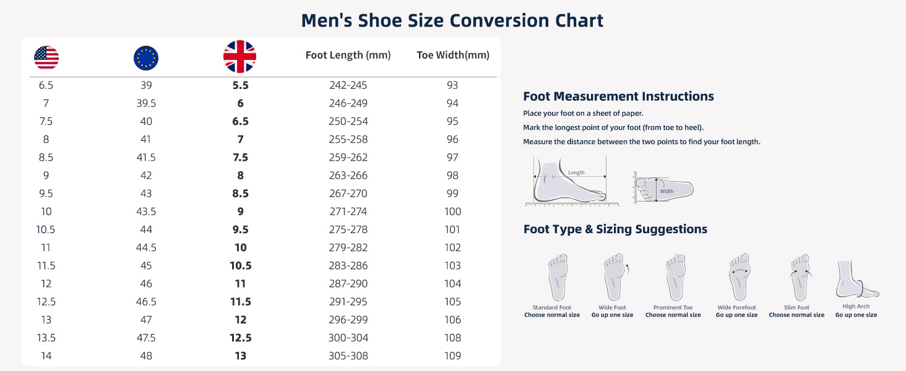This screenshot has width=906, height=371.
Task: Click the Toe Width(mm) column header
Action: pos(453,55)
